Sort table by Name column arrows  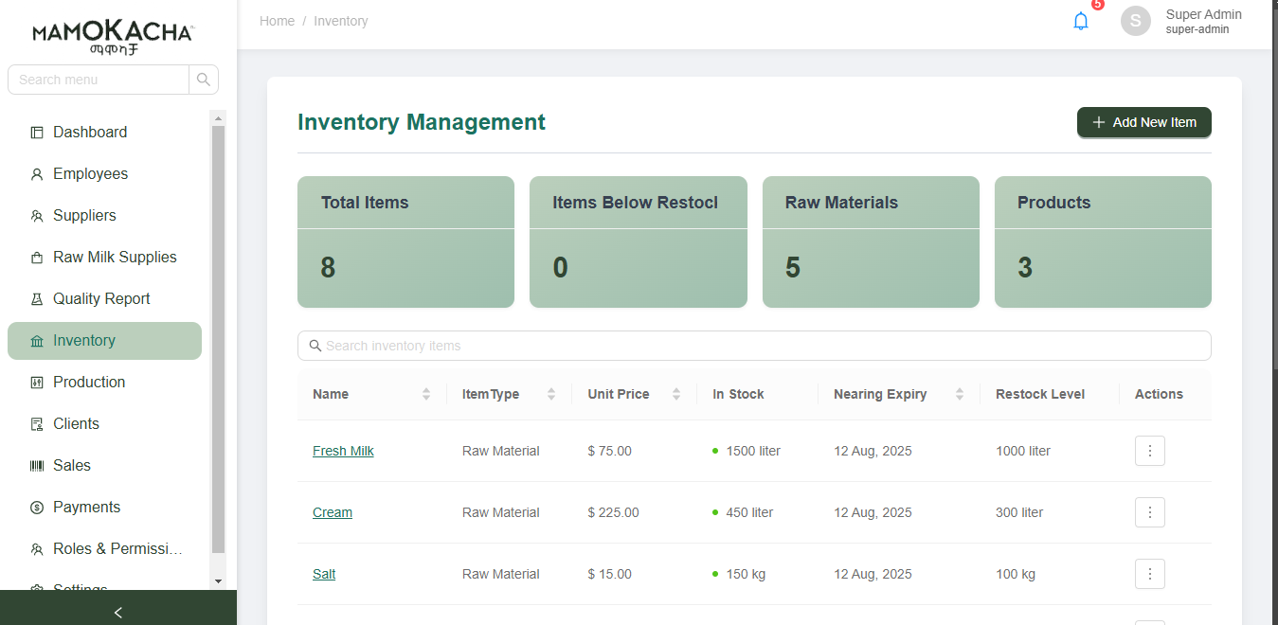[426, 394]
